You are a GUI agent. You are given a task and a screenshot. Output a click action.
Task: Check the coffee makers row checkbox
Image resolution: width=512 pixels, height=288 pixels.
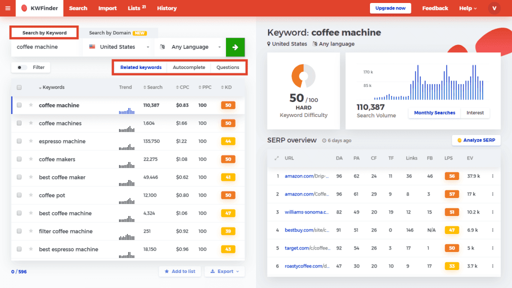[x=19, y=159]
